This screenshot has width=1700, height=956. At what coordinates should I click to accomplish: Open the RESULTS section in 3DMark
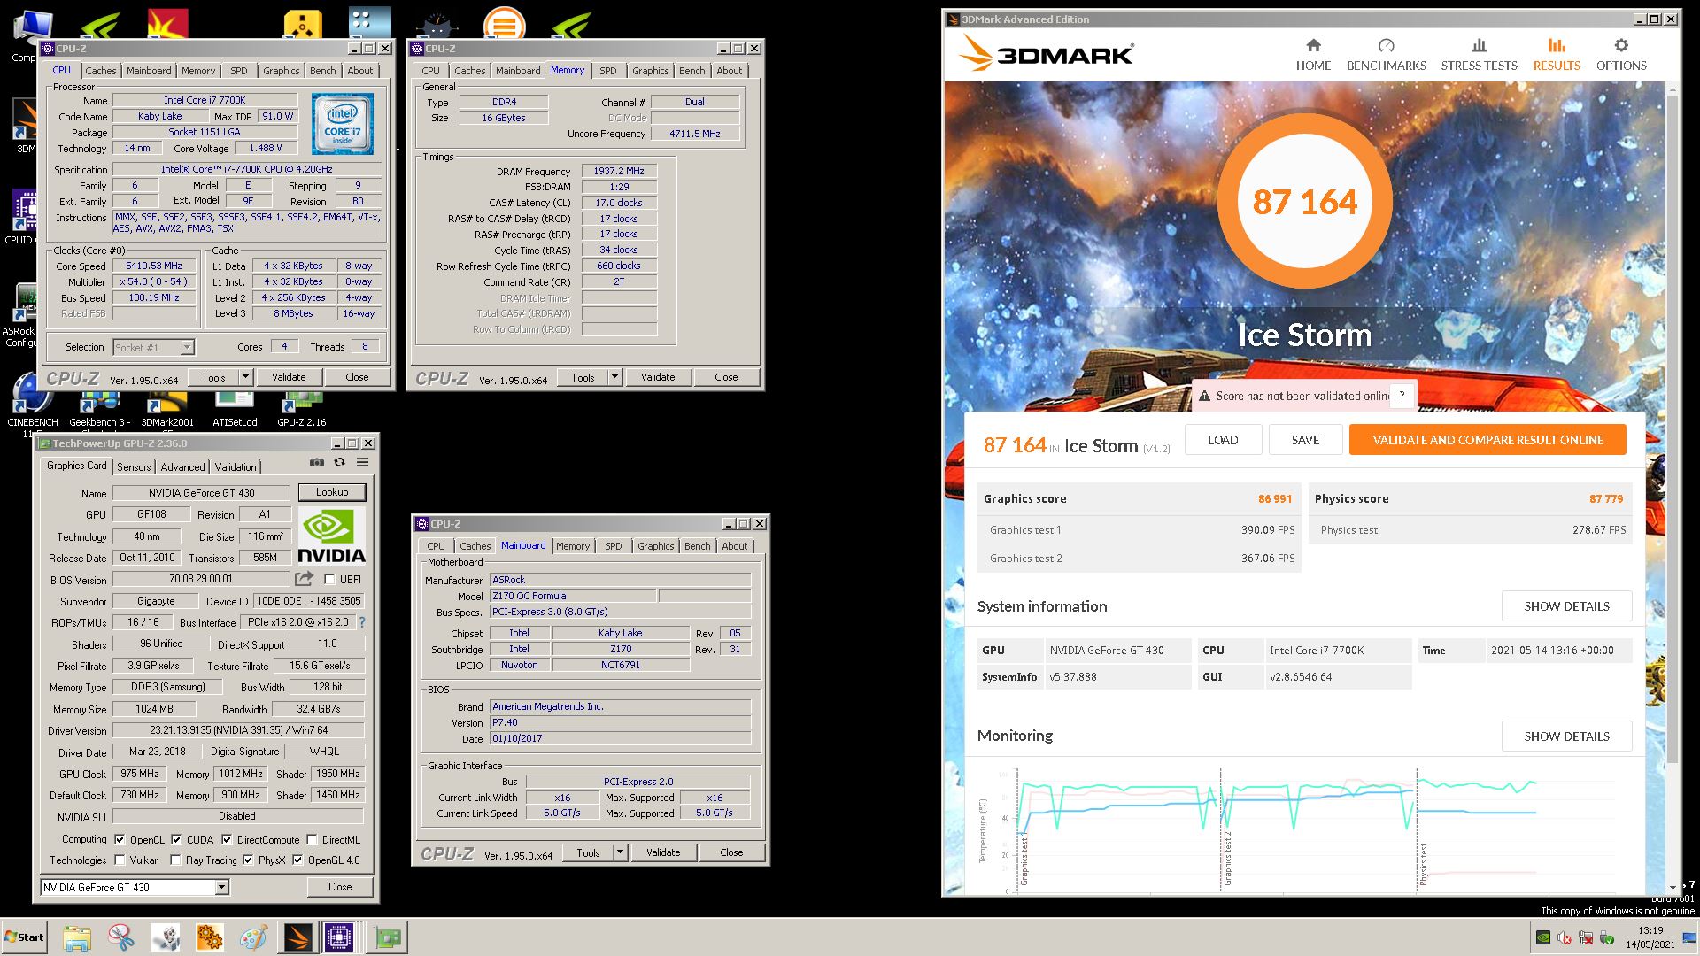click(x=1556, y=55)
